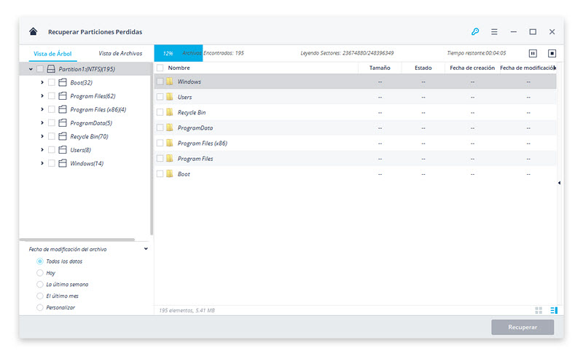Image resolution: width=583 pixels, height=359 pixels.
Task: Select the Personalizar radio option
Action: [40, 307]
